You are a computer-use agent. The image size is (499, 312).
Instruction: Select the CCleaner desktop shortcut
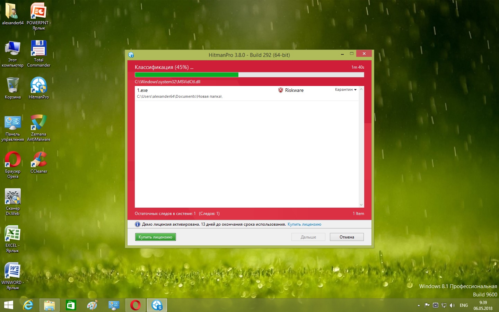39,162
